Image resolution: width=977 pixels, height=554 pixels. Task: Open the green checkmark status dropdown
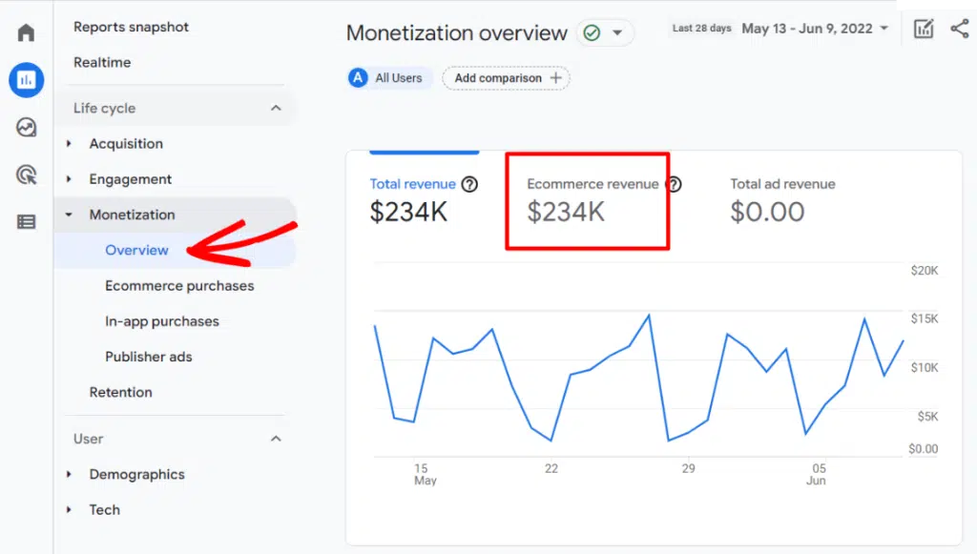coord(605,33)
